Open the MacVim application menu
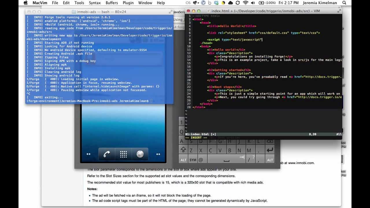This screenshot has width=370, height=208. (x=40, y=3)
